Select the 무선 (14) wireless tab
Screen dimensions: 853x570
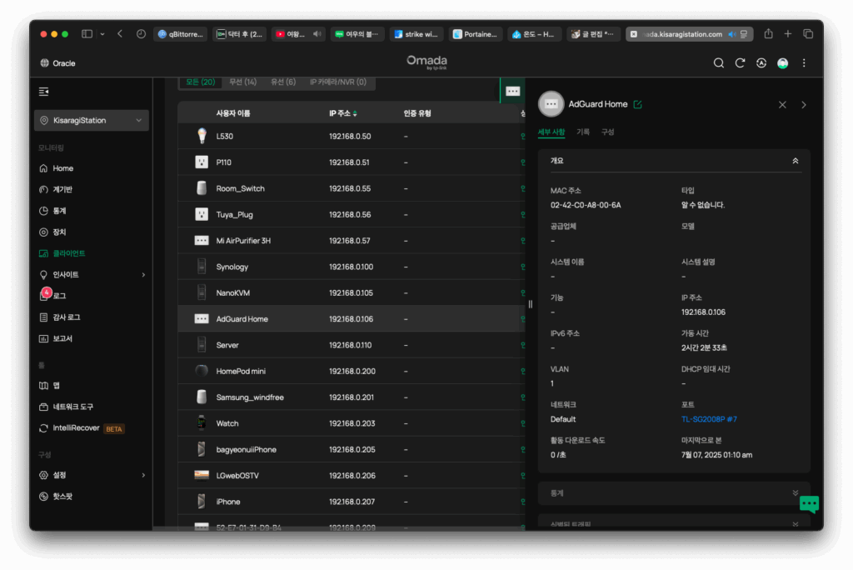(242, 82)
